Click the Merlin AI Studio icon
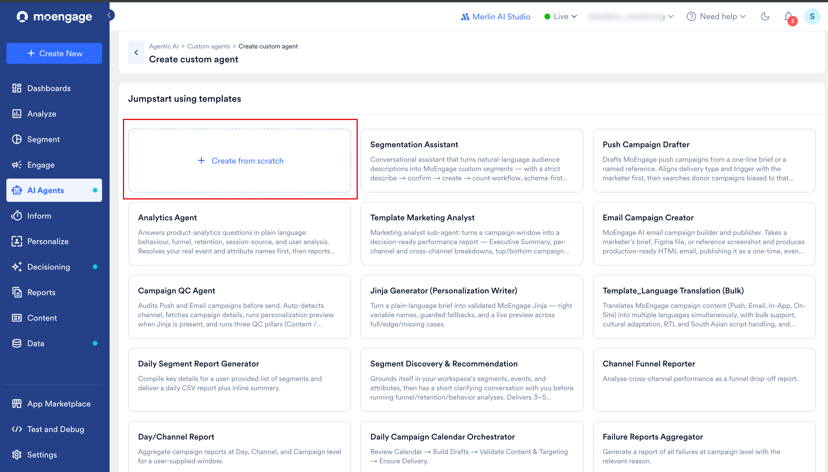Viewport: 828px width, 472px height. (465, 17)
